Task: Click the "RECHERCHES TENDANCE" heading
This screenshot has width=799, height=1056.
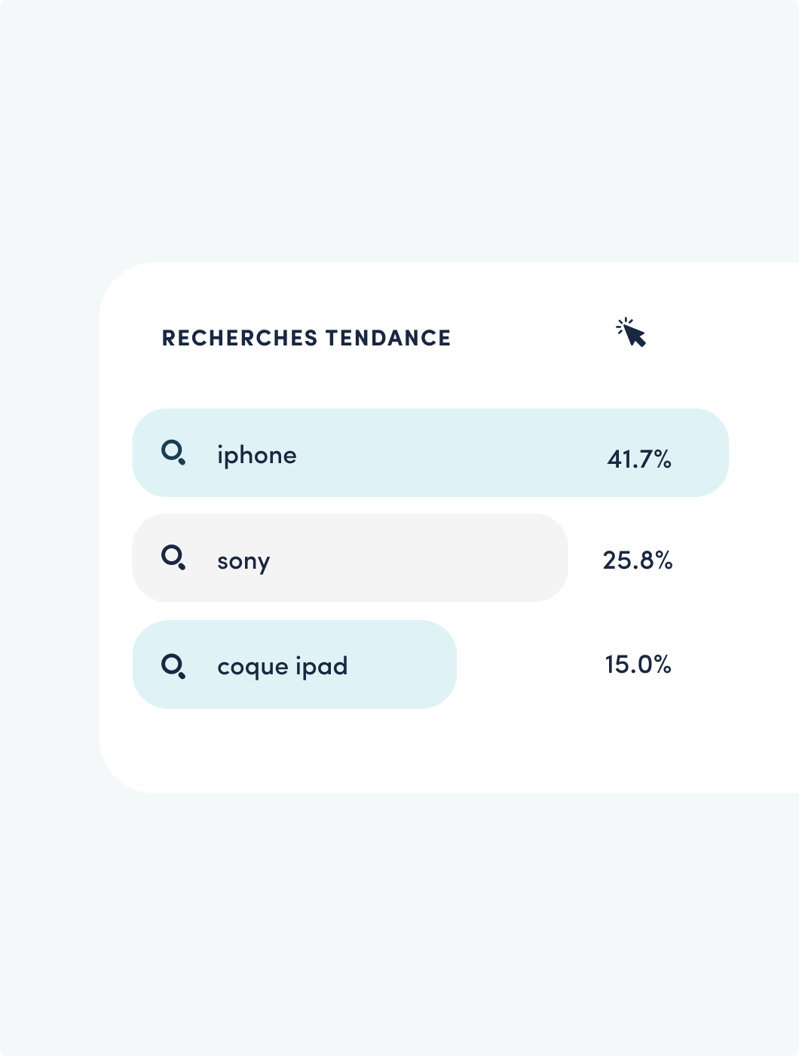Action: pyautogui.click(x=306, y=338)
